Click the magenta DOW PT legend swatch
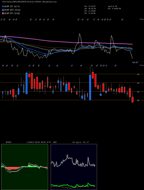Image resolution: width=144 pixels, height=190 pixels. click(3, 13)
